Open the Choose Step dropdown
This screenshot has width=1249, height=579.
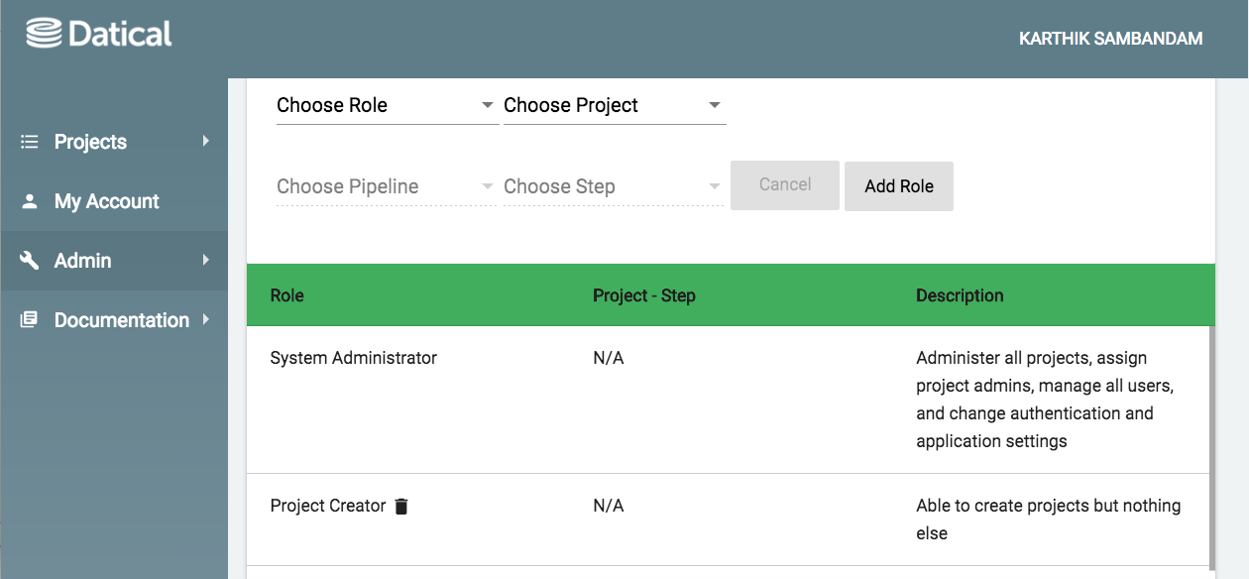click(613, 186)
